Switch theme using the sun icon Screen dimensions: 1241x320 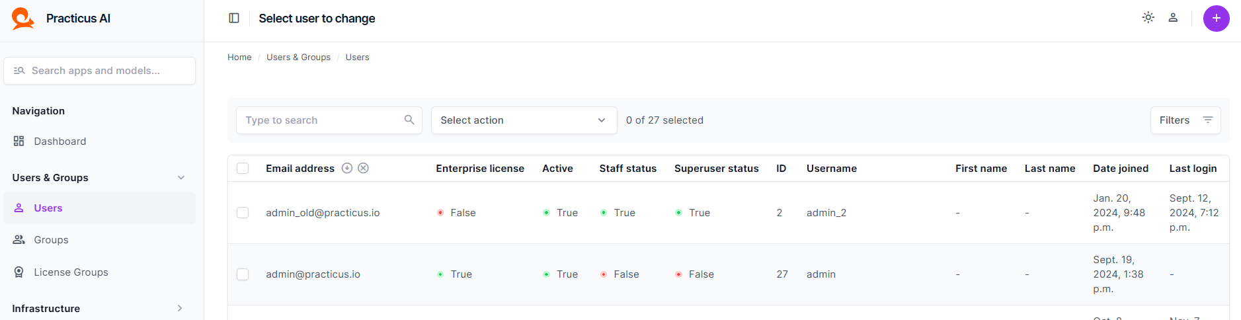coord(1148,18)
